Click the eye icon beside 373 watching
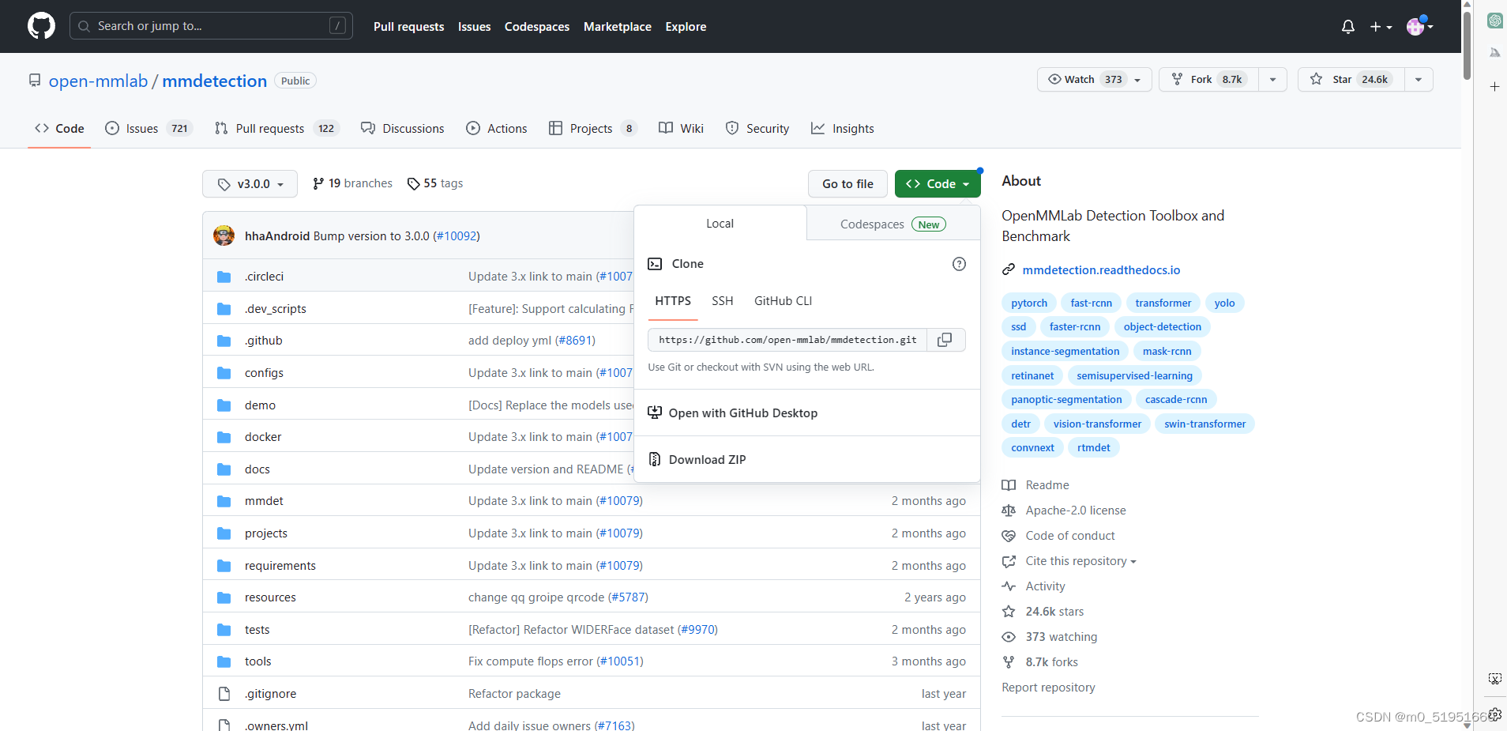 tap(1009, 637)
